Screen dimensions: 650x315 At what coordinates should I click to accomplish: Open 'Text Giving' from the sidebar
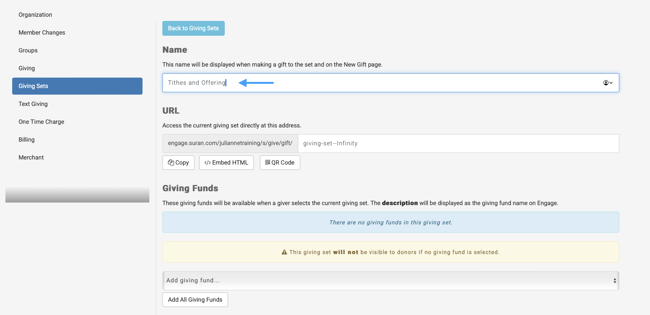(x=33, y=104)
